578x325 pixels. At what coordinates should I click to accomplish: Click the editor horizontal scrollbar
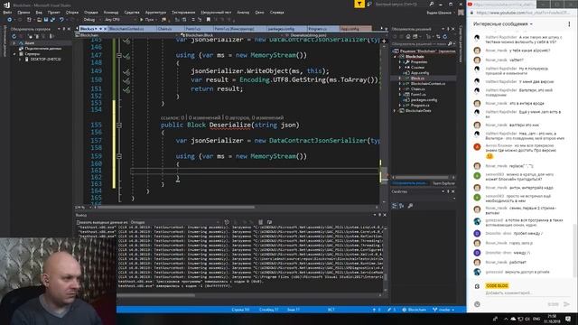(176, 208)
